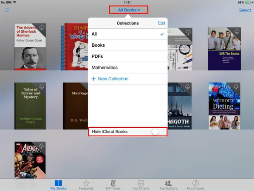254x191 pixels.
Task: Tap Edit in Collections popover
Action: pos(162,23)
